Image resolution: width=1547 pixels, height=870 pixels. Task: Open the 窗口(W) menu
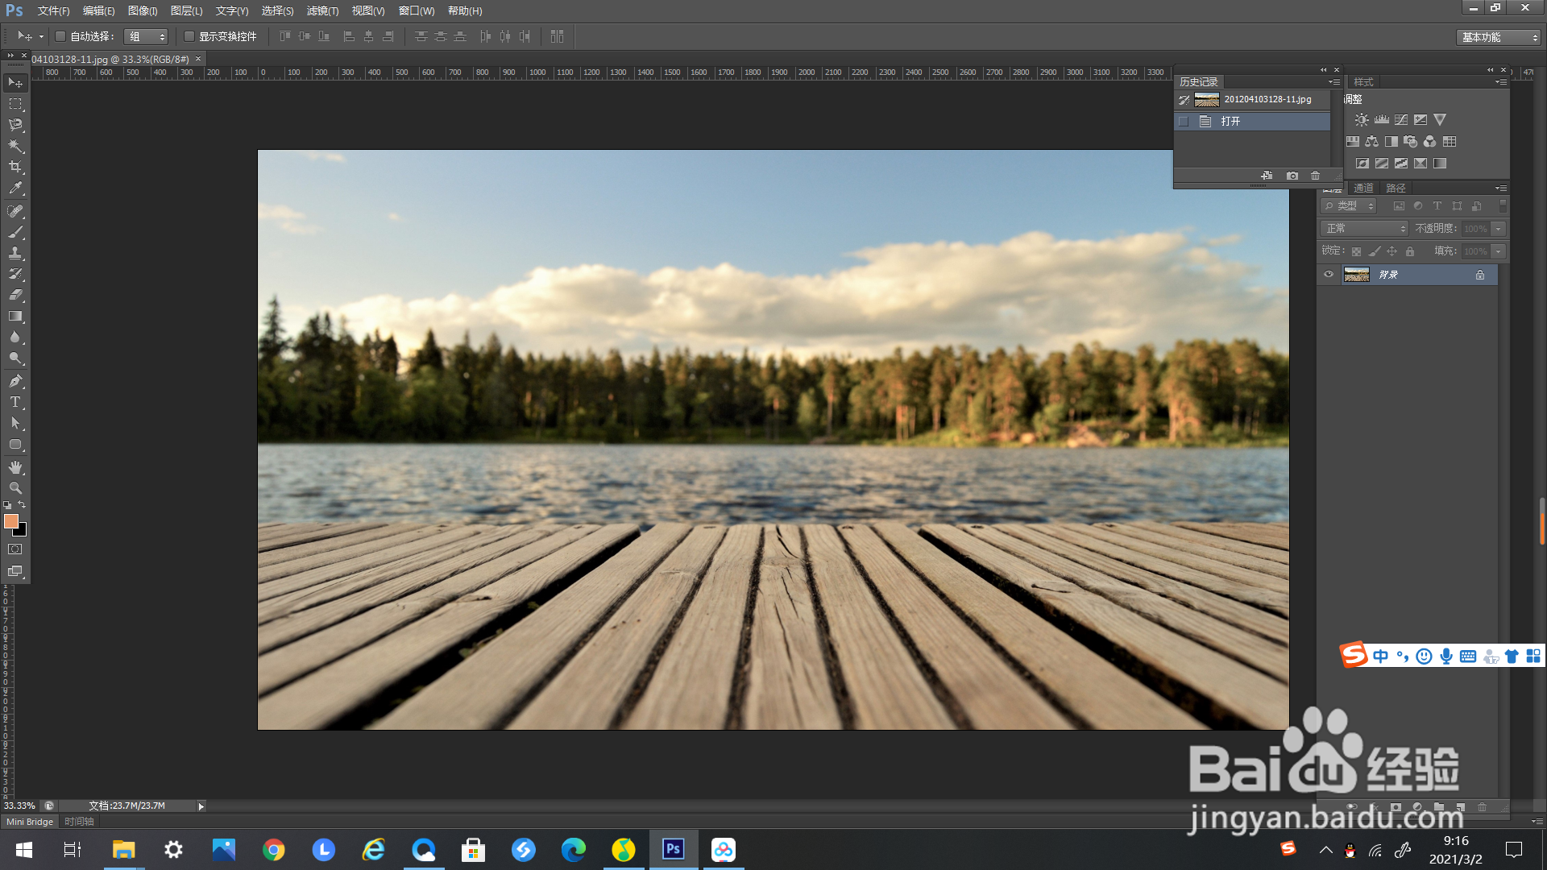point(417,10)
